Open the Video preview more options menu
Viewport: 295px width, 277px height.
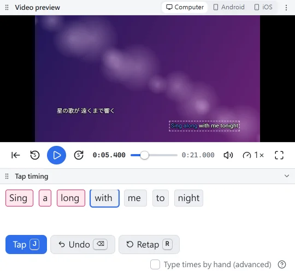(286, 8)
